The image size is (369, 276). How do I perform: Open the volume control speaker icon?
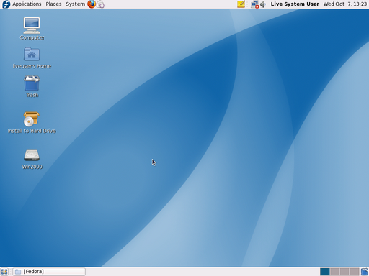pyautogui.click(x=263, y=4)
